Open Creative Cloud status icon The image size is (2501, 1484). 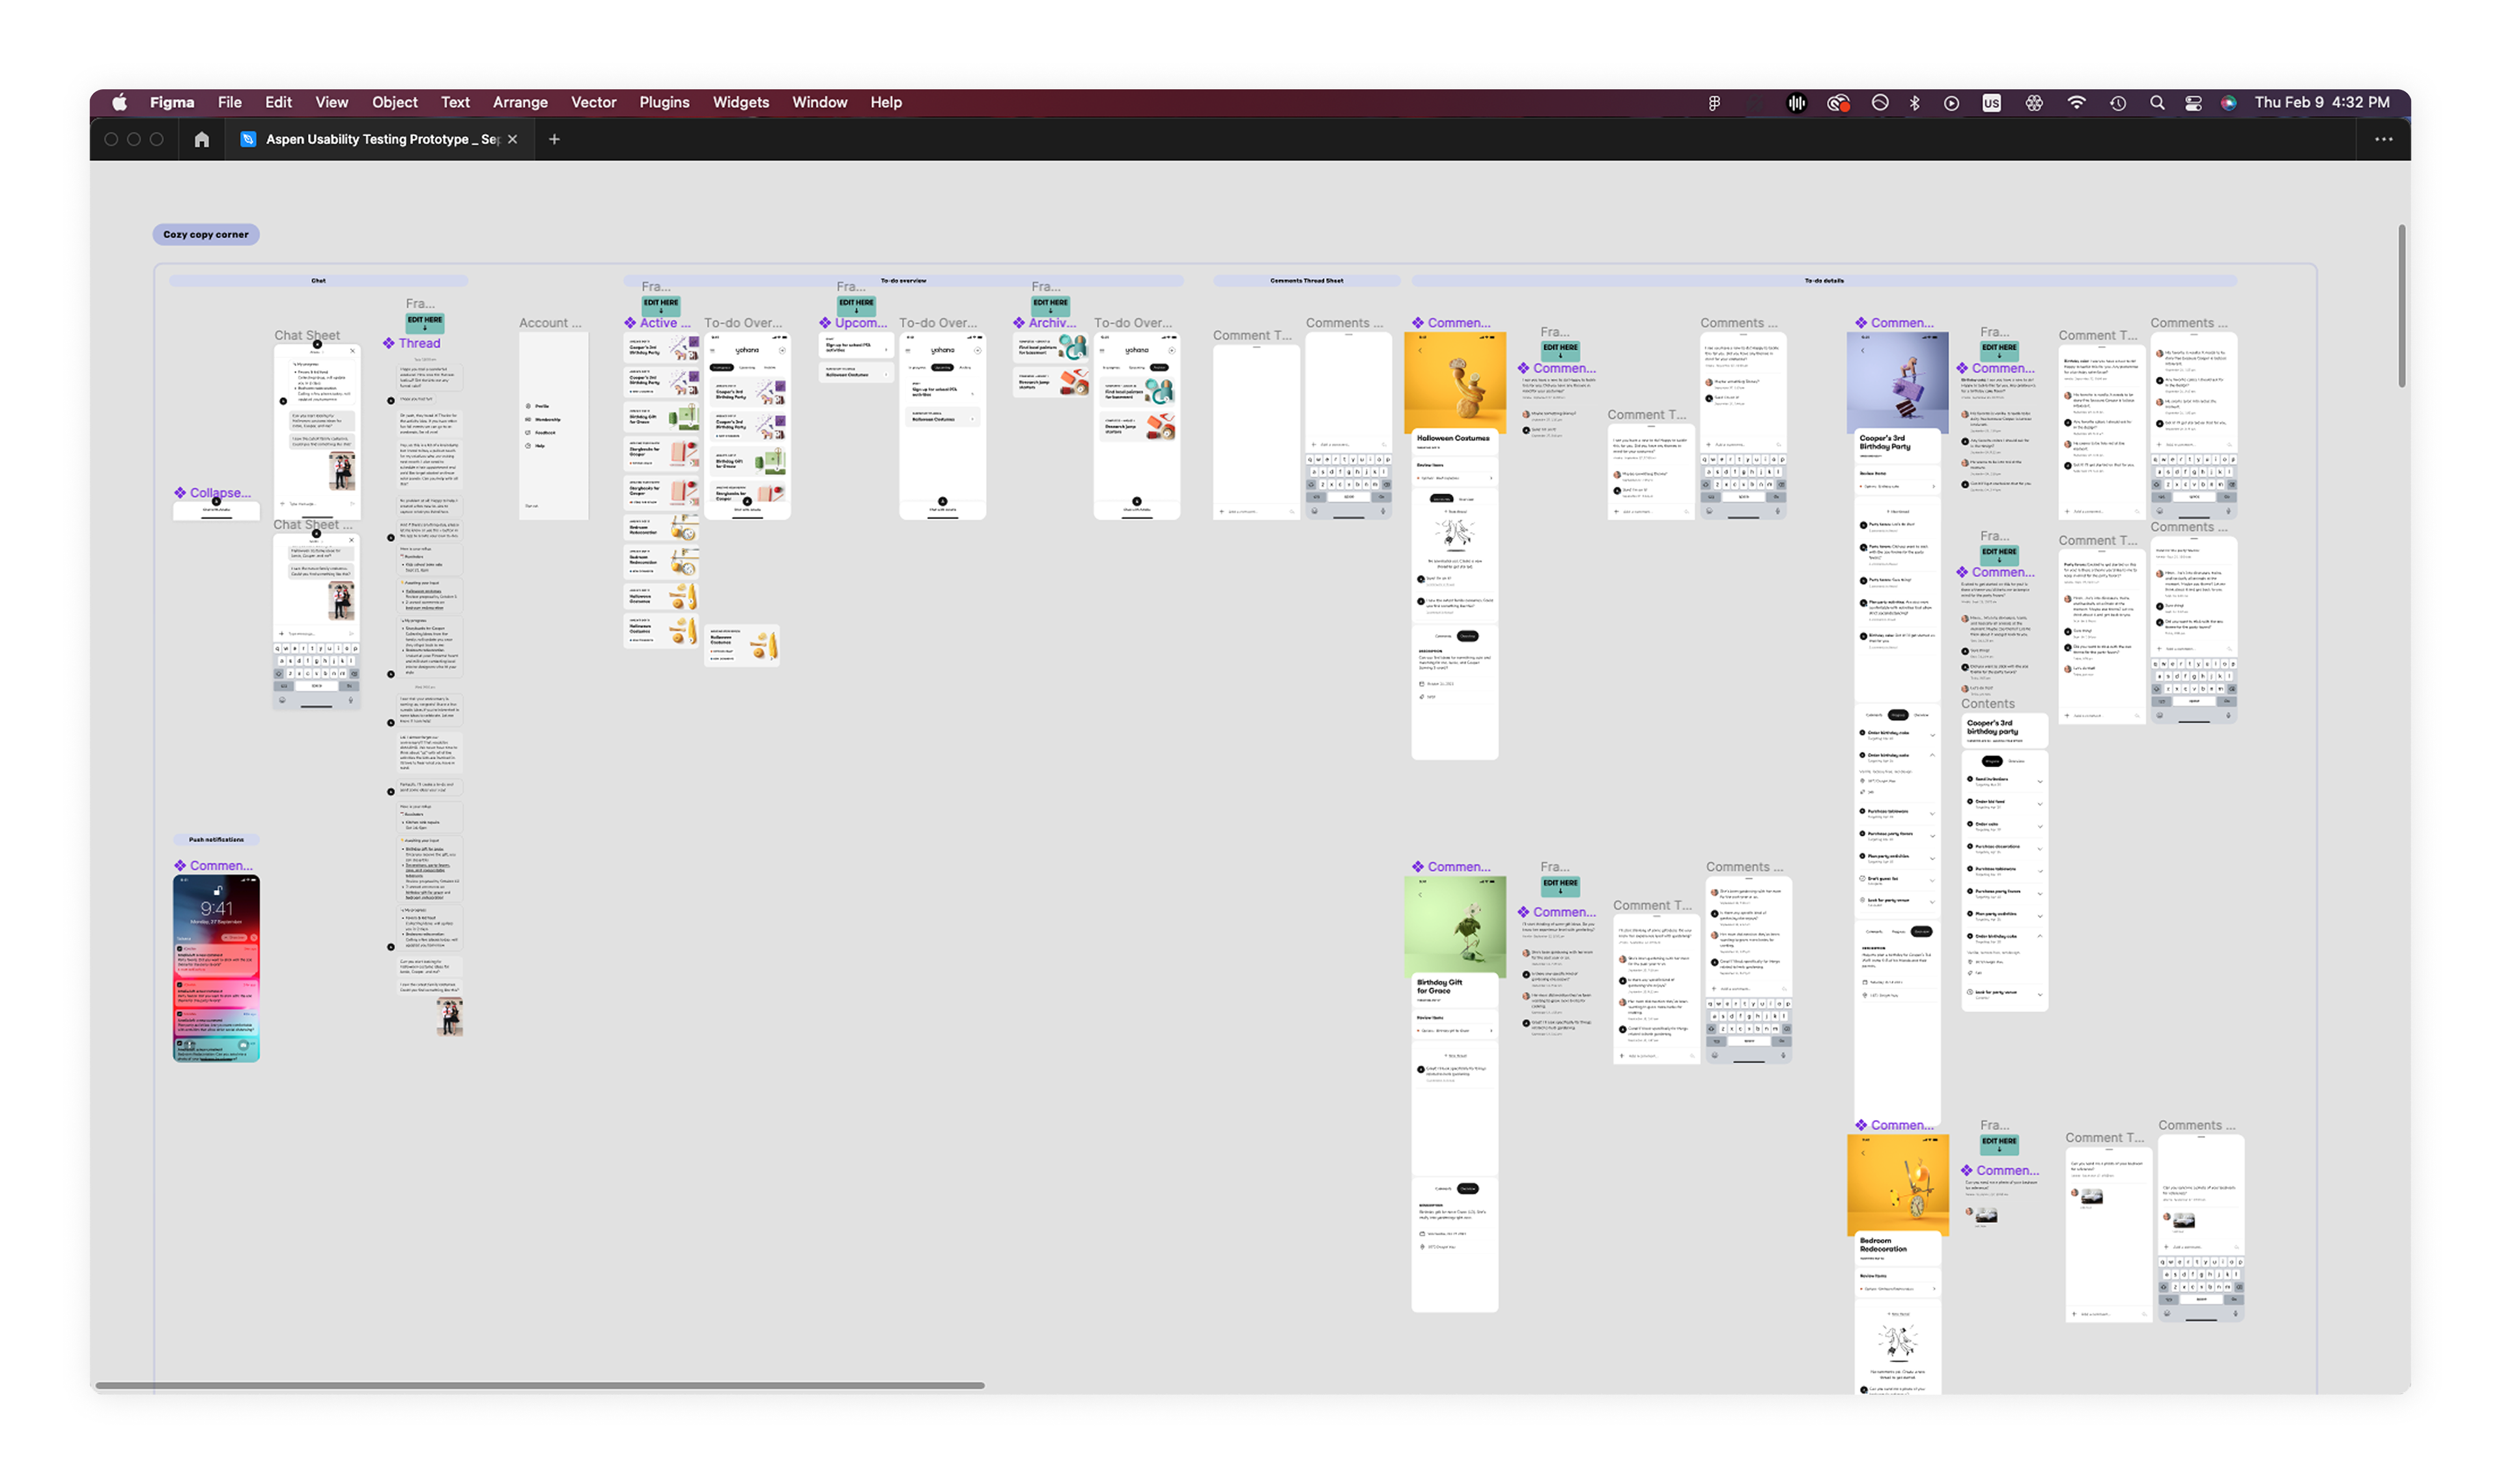pyautogui.click(x=1838, y=103)
